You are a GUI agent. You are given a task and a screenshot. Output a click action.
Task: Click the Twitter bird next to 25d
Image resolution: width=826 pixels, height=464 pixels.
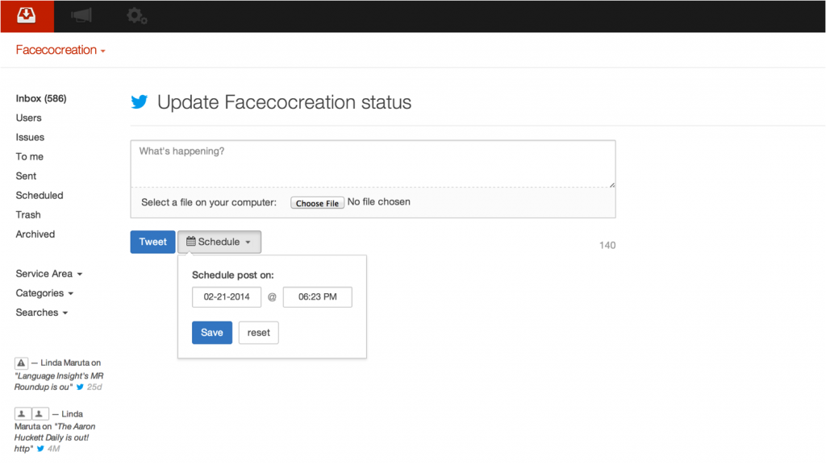80,387
